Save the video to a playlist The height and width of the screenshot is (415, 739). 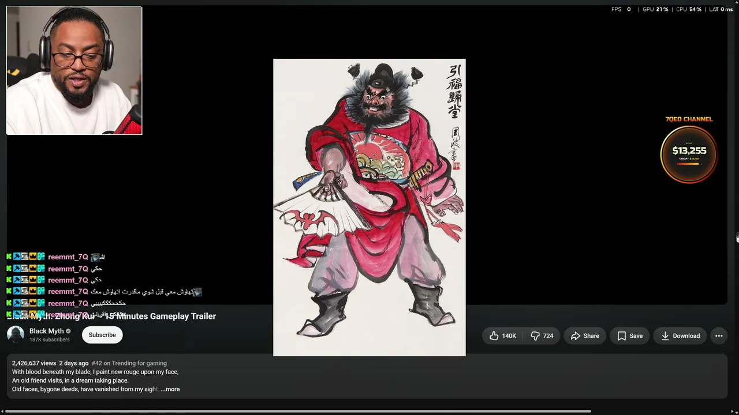630,336
